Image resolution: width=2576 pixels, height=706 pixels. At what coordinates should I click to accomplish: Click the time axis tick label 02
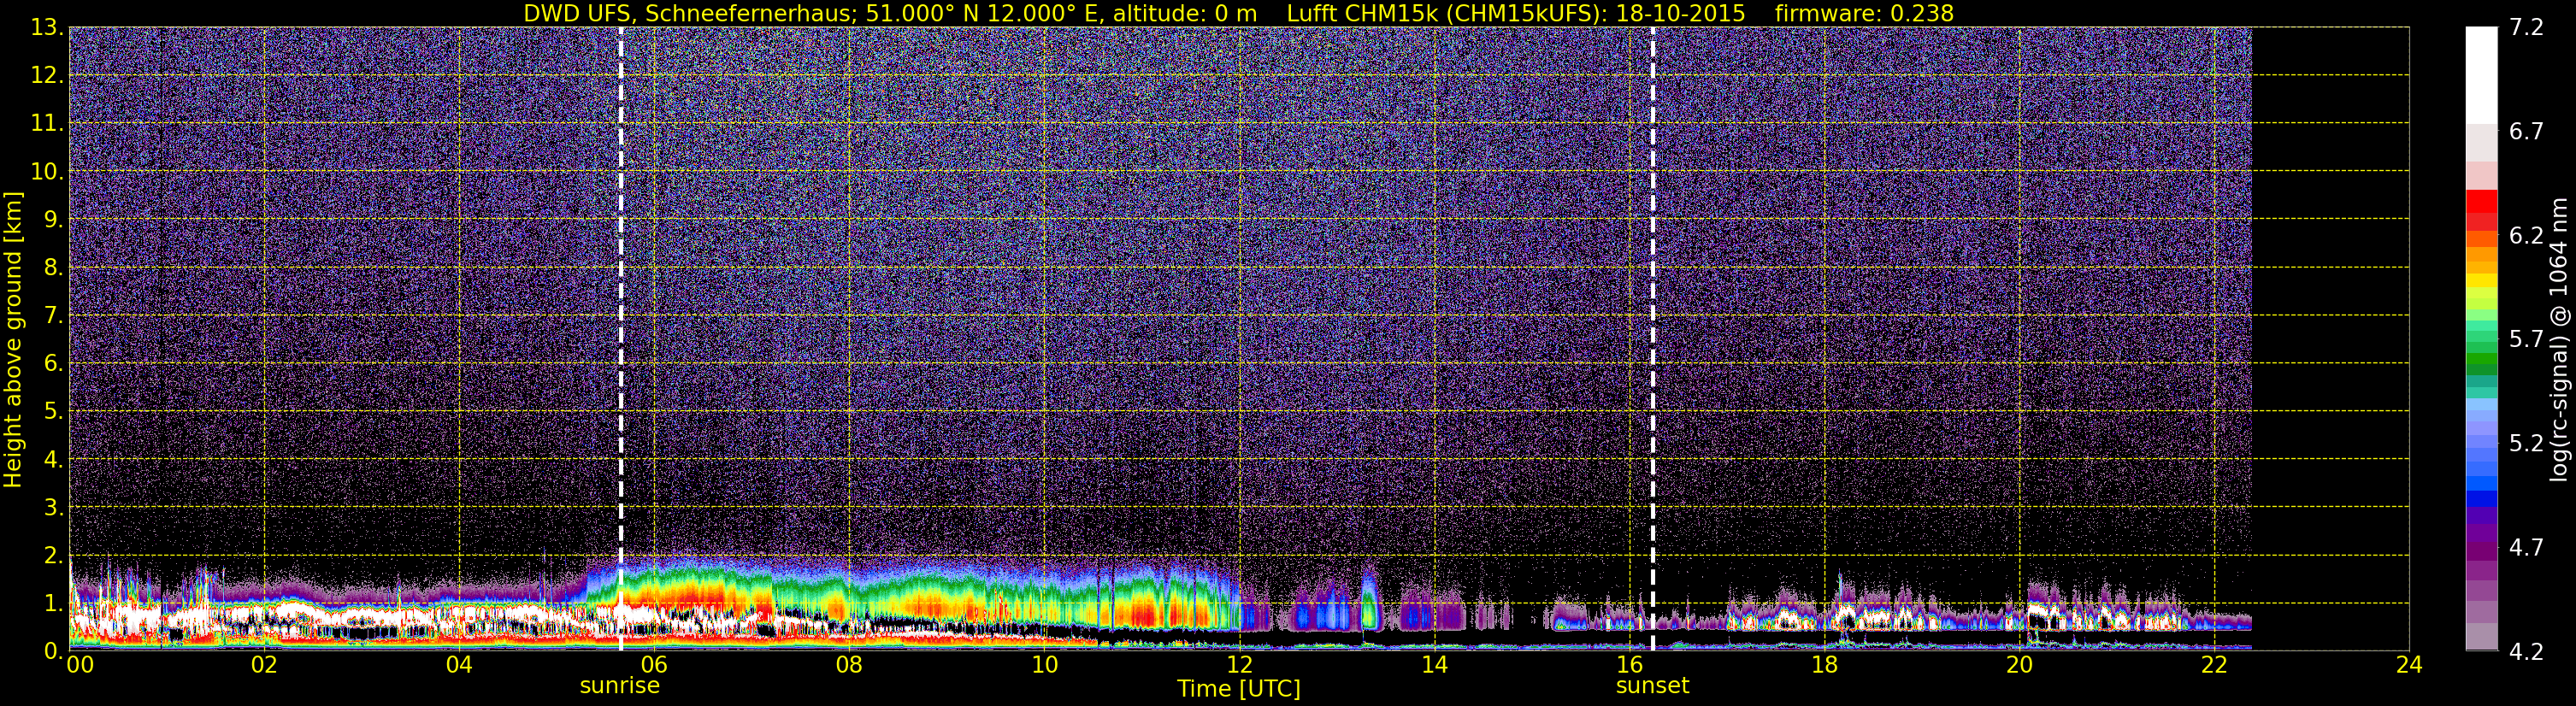[264, 665]
